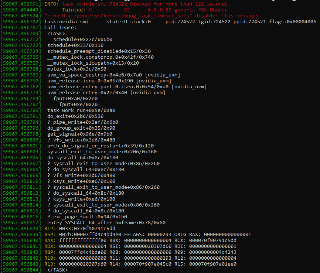This screenshot has height=273, width=320.
Task: Click the 'RIP: 0033:0x70f90791c5dd' line
Action: [80, 229]
